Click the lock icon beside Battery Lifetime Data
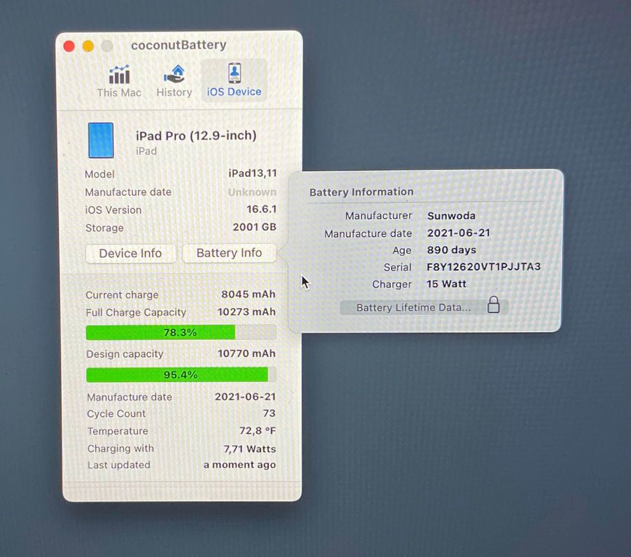 (x=494, y=305)
